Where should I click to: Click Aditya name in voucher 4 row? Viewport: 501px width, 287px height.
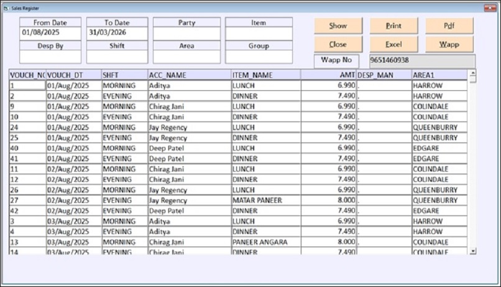[190, 232]
